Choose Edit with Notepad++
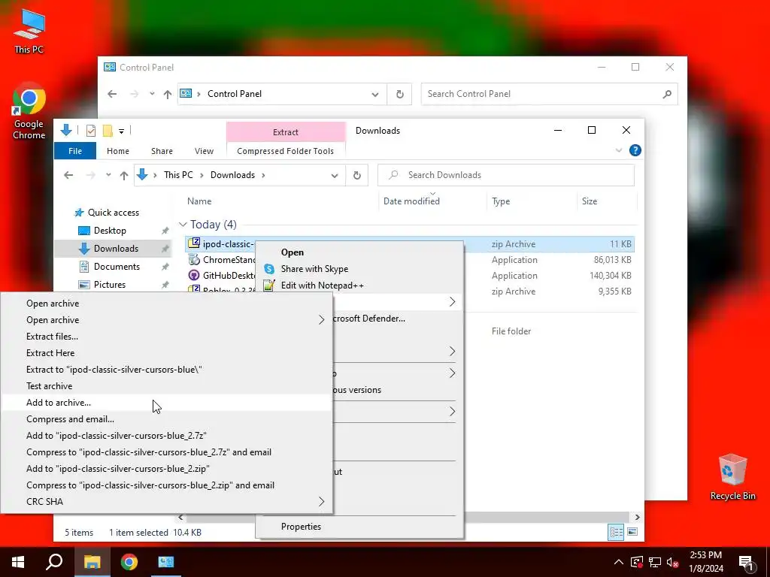770x577 pixels. pos(322,285)
